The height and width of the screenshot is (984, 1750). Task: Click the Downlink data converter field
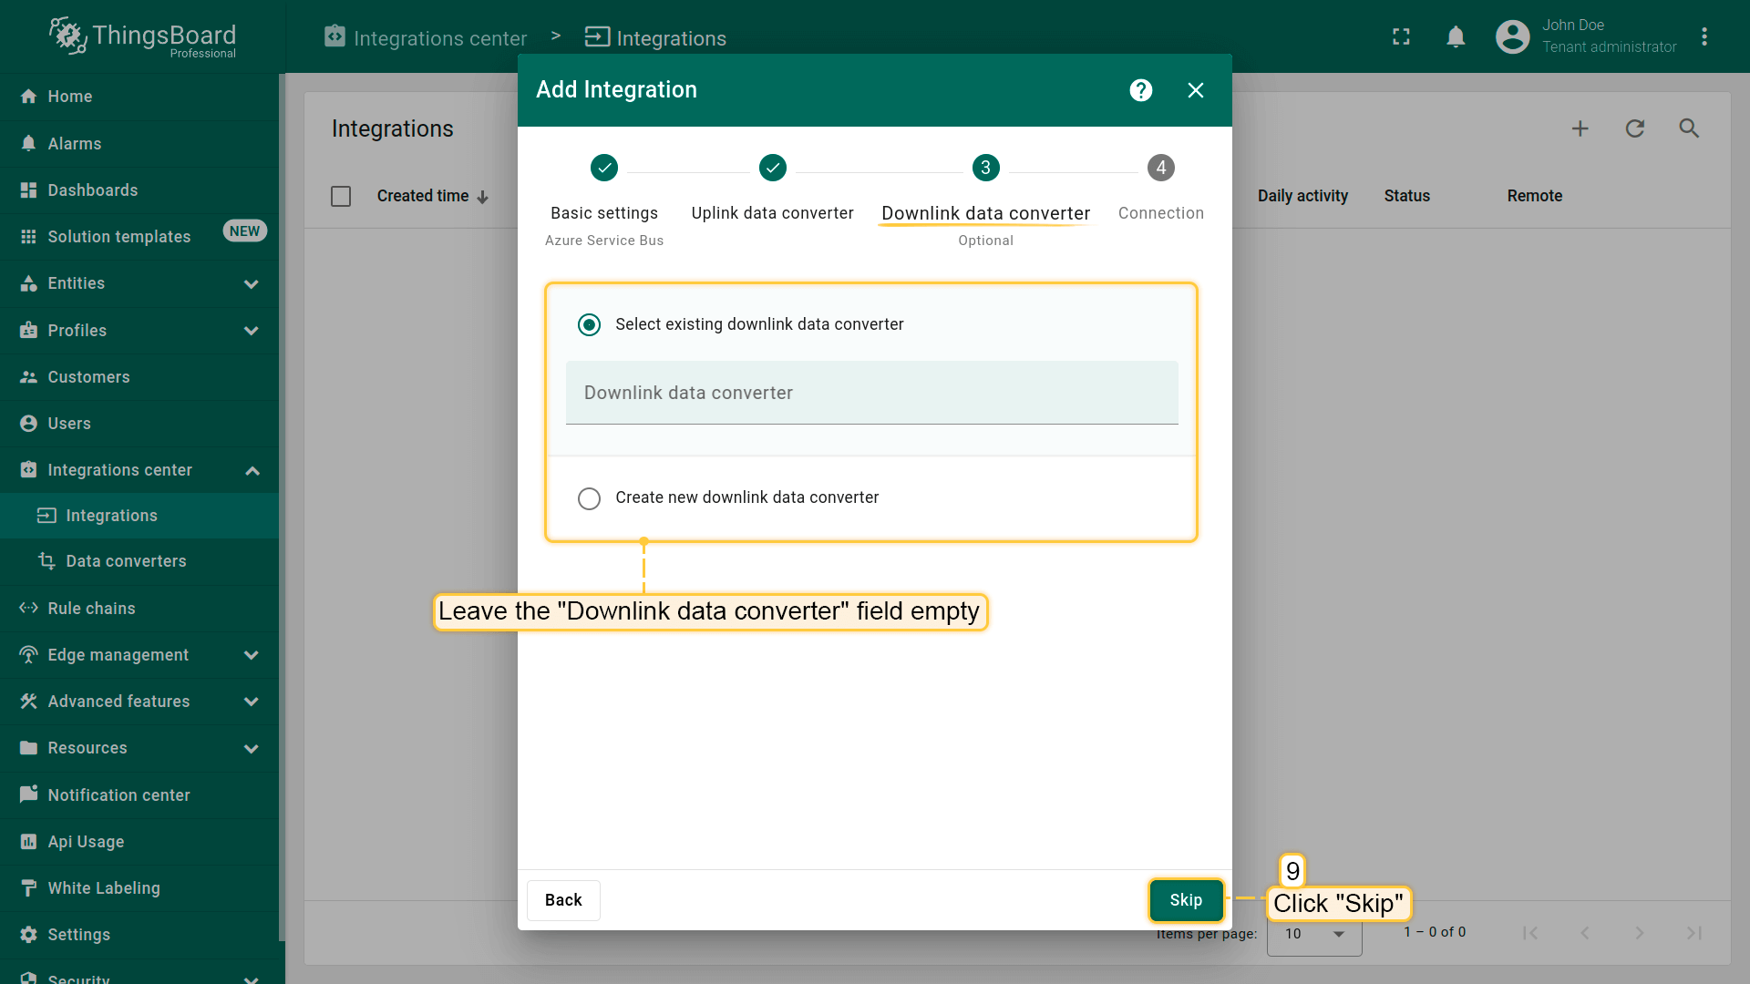click(x=871, y=394)
